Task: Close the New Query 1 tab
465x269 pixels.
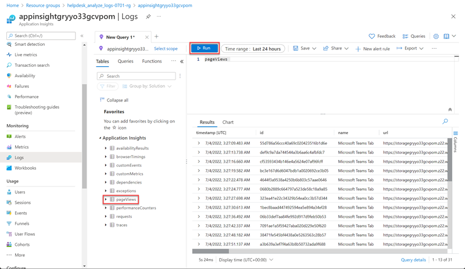Action: [147, 37]
